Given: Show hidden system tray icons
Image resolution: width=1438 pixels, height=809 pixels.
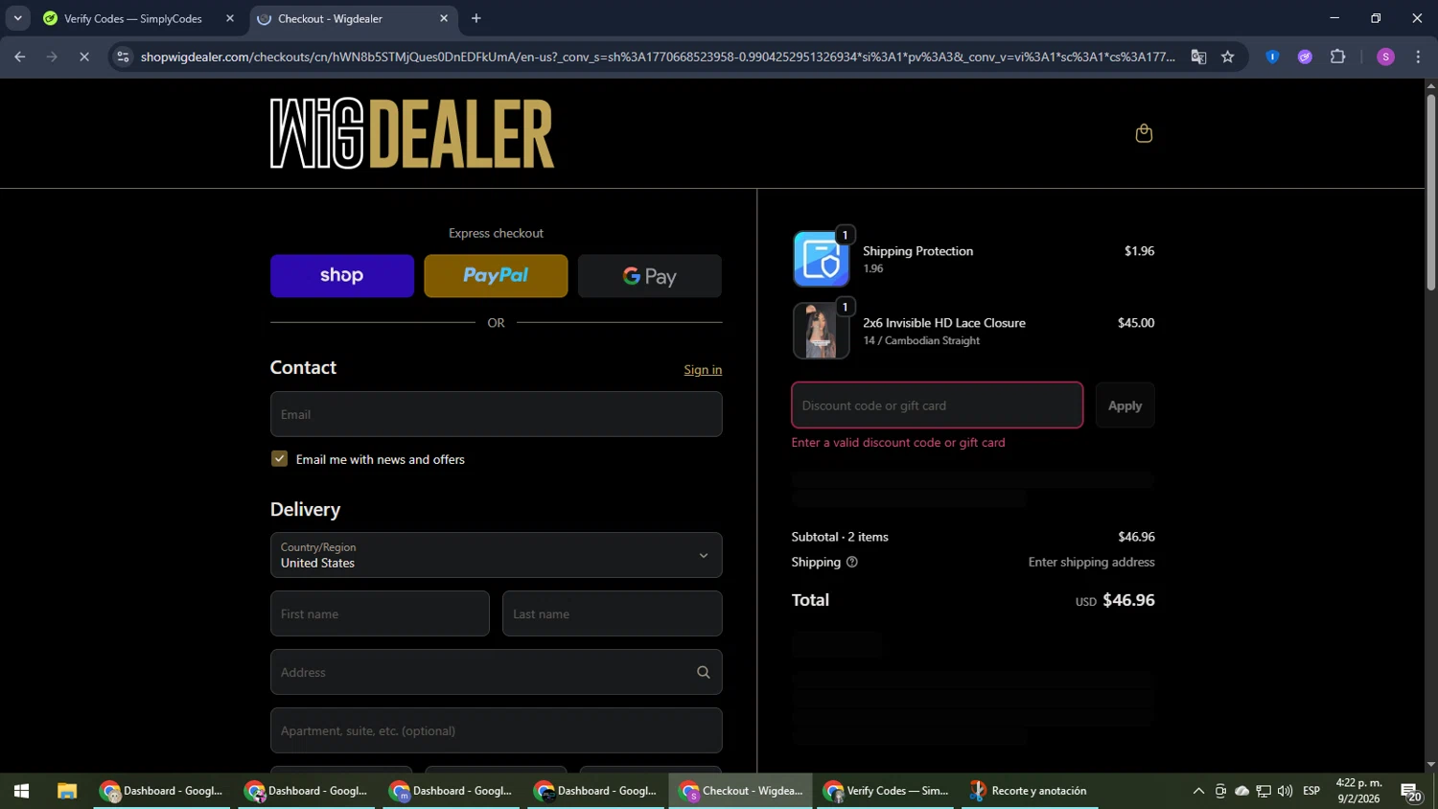Looking at the screenshot, I should pyautogui.click(x=1198, y=791).
